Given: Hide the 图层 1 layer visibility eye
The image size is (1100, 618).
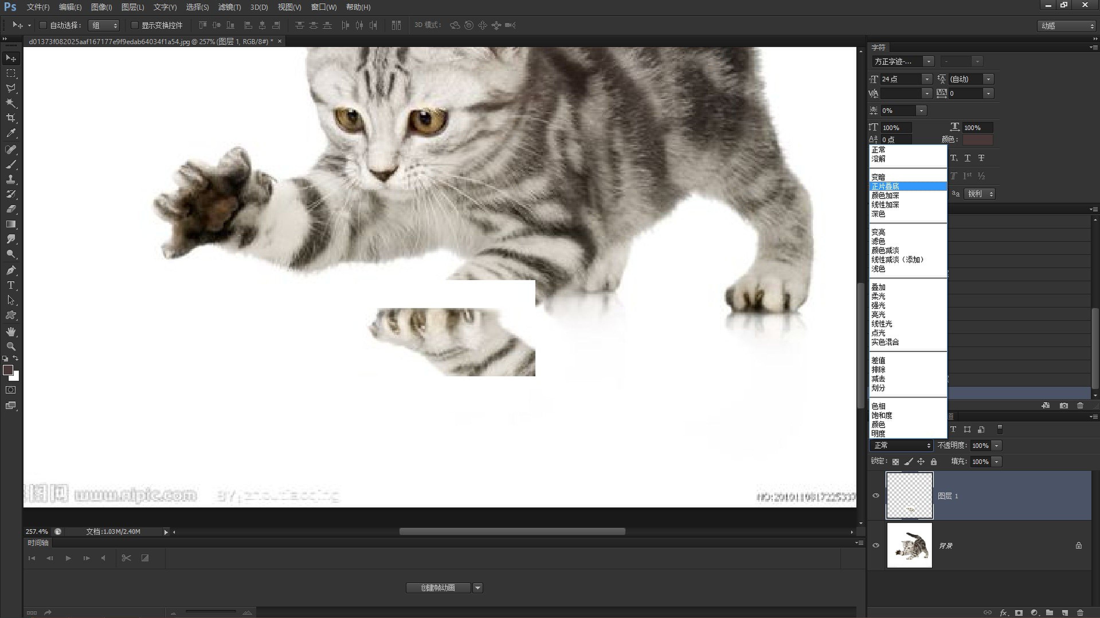Looking at the screenshot, I should [x=876, y=495].
